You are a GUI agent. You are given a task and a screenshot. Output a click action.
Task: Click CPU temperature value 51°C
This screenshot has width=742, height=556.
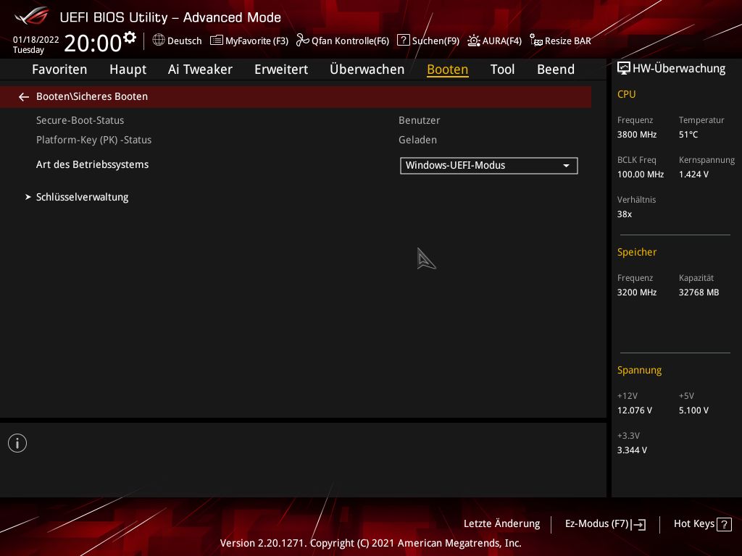(688, 135)
